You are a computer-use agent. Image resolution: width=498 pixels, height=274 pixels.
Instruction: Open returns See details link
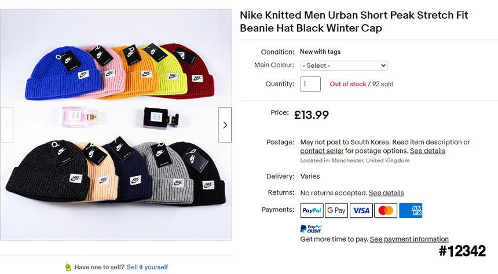(x=386, y=193)
